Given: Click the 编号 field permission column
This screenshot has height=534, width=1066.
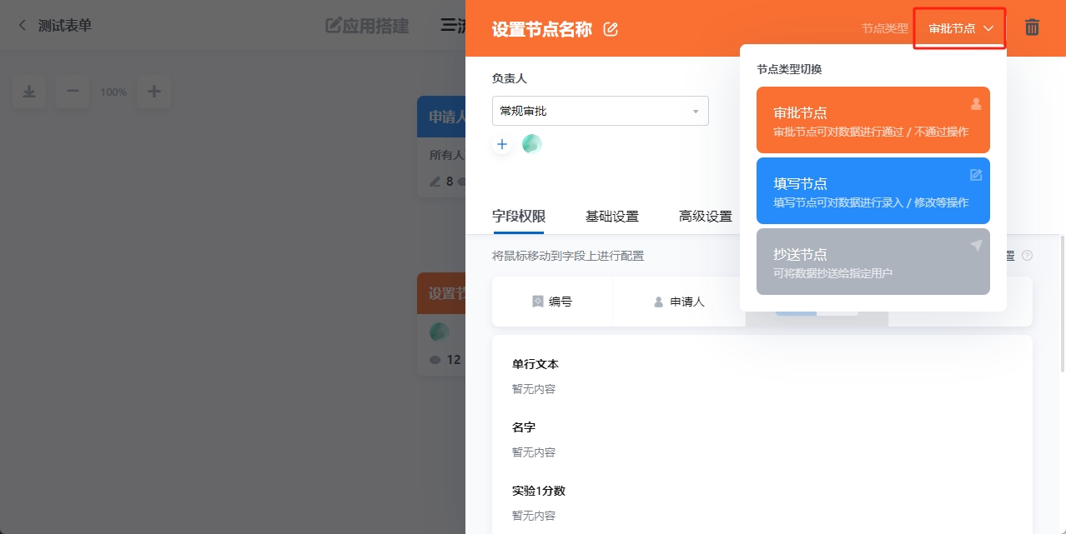Looking at the screenshot, I should pos(552,302).
